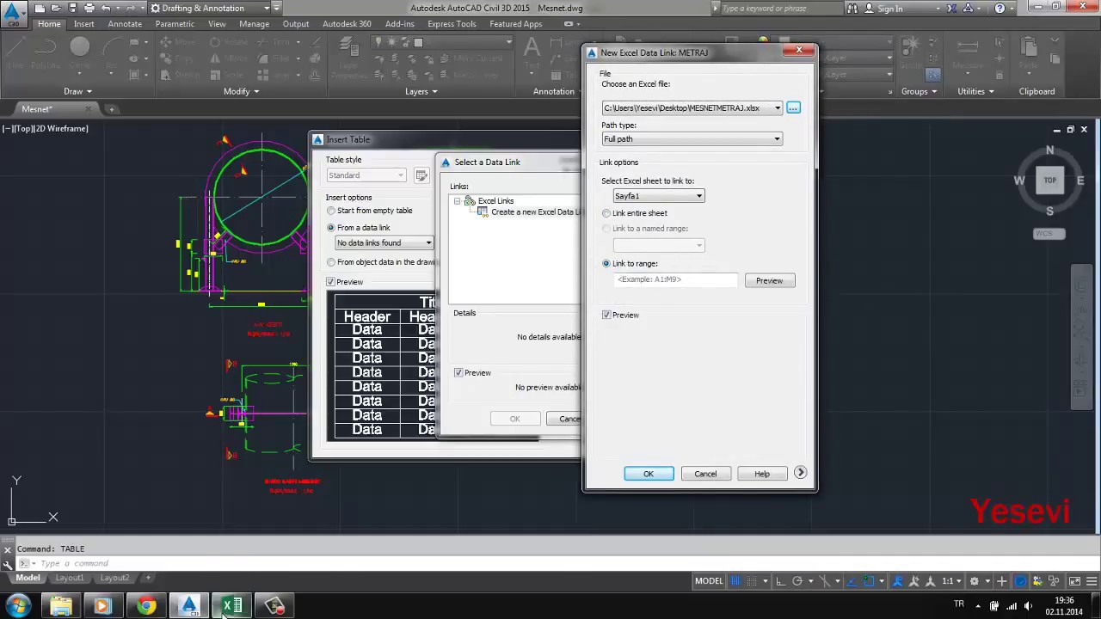Select the Link entire sheet radio button
This screenshot has width=1101, height=619.
coord(606,213)
